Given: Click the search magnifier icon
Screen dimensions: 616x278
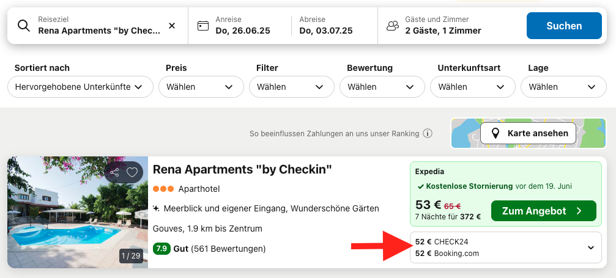Looking at the screenshot, I should pos(23,26).
